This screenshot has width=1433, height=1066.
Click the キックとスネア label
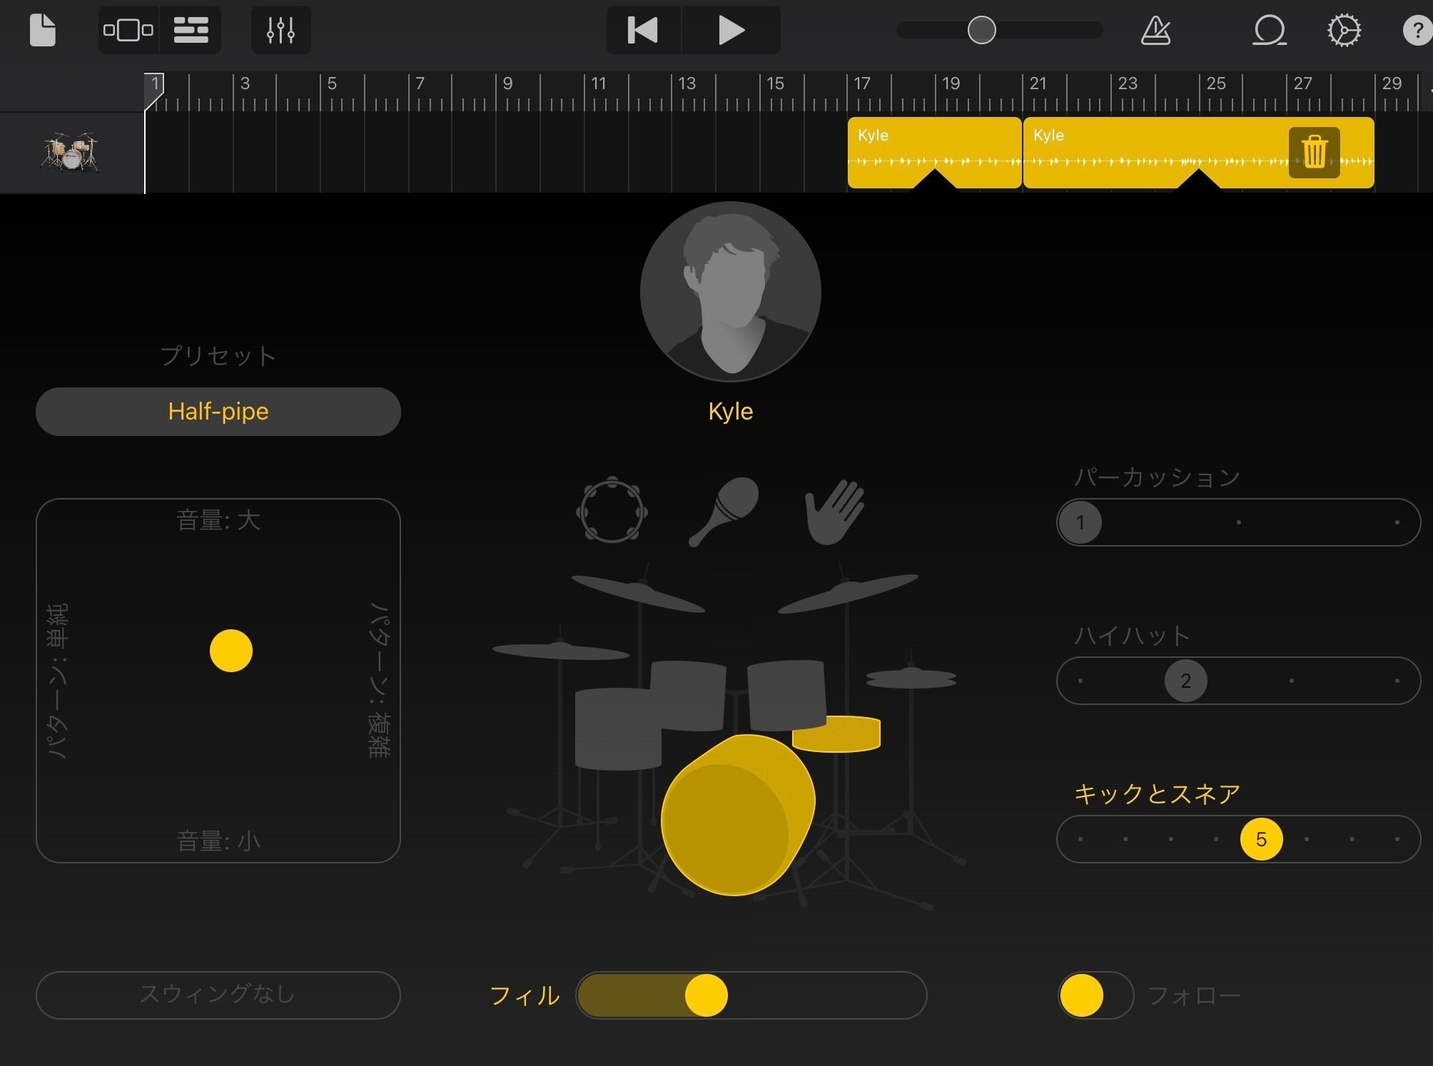pos(1157,793)
